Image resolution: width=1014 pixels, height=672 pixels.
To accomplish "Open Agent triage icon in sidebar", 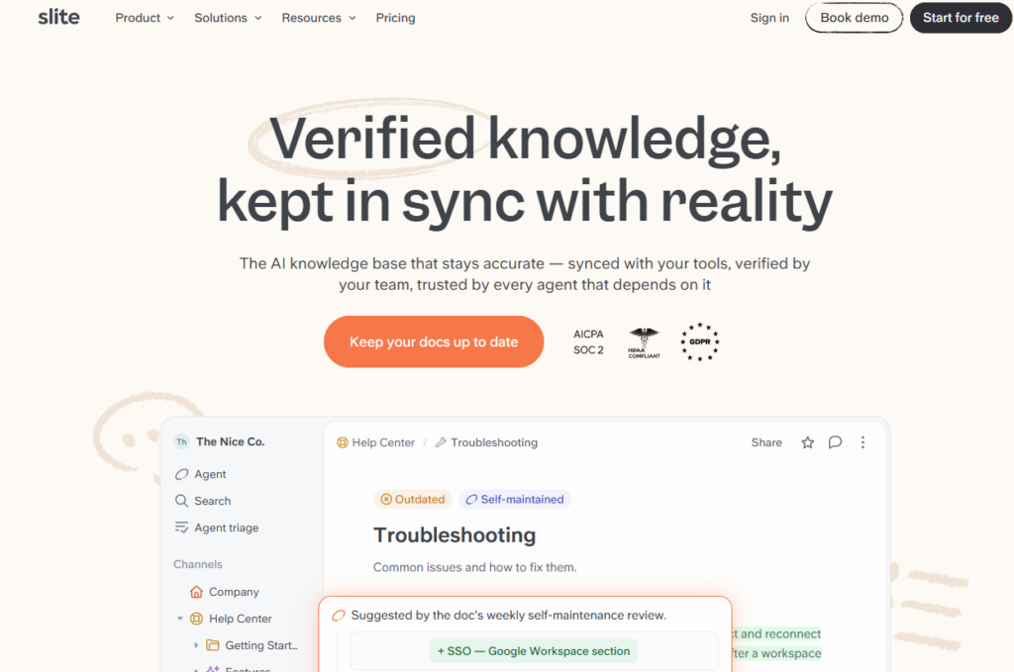I will click(182, 528).
